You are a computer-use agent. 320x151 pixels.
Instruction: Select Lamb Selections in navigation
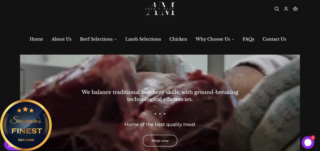pyautogui.click(x=143, y=39)
